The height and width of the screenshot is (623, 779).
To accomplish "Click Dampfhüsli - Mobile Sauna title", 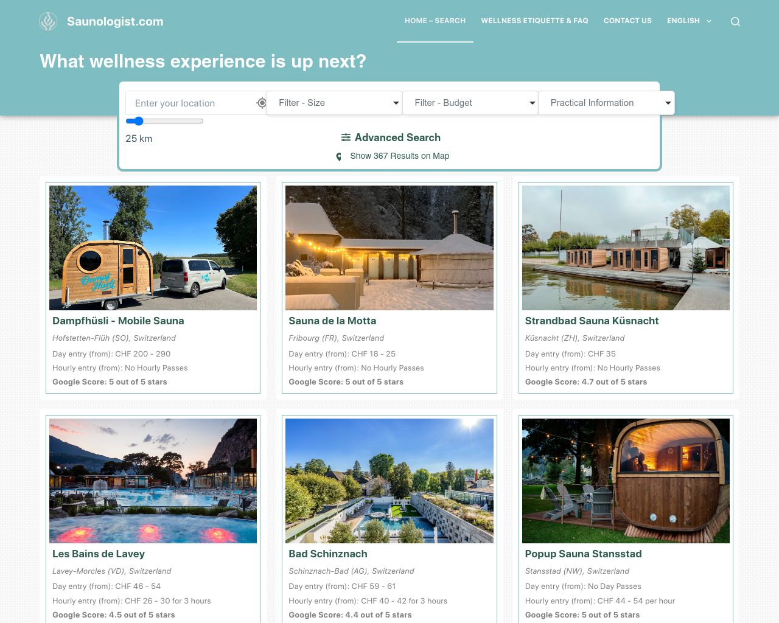I will [x=118, y=321].
